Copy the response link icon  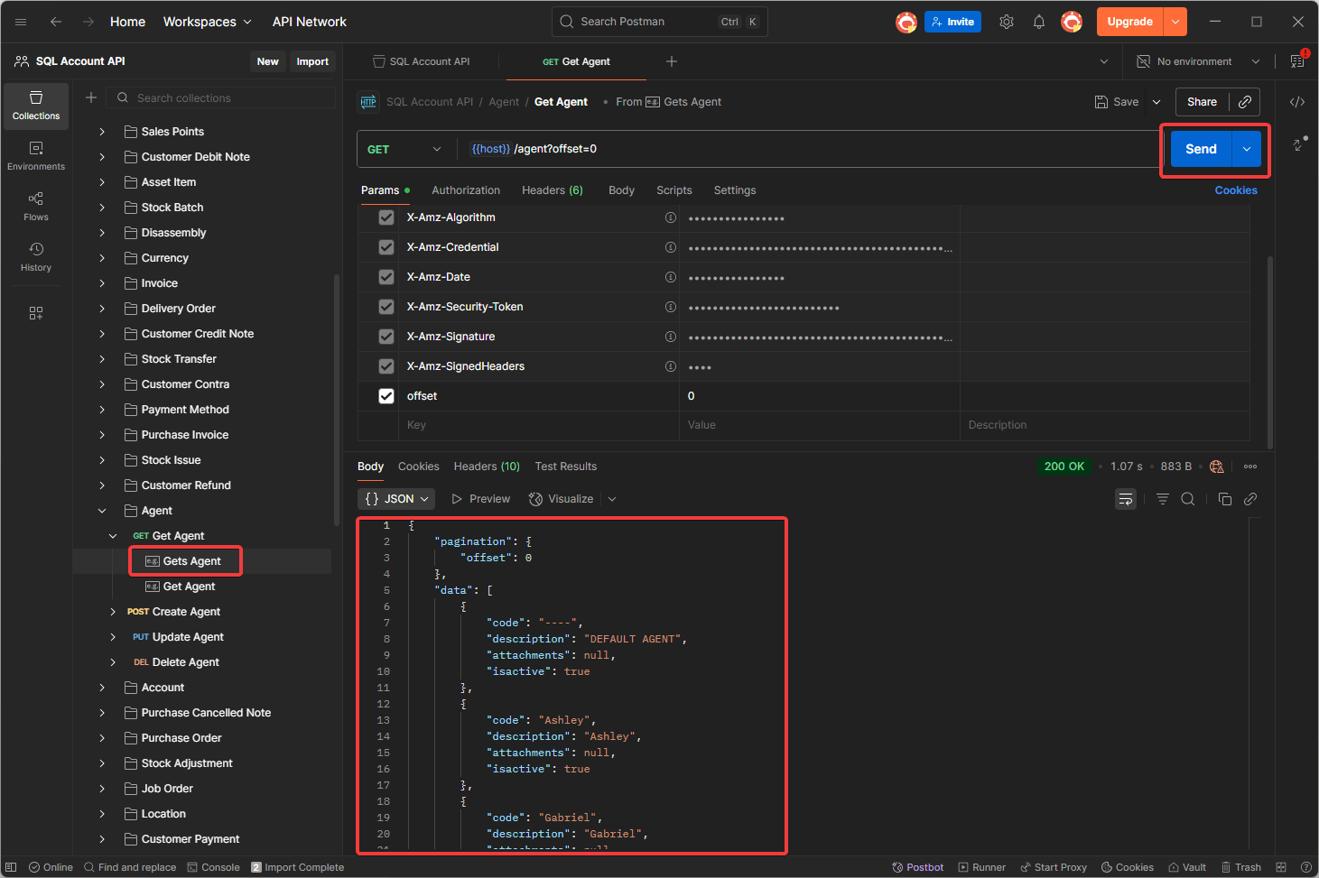[x=1250, y=499]
